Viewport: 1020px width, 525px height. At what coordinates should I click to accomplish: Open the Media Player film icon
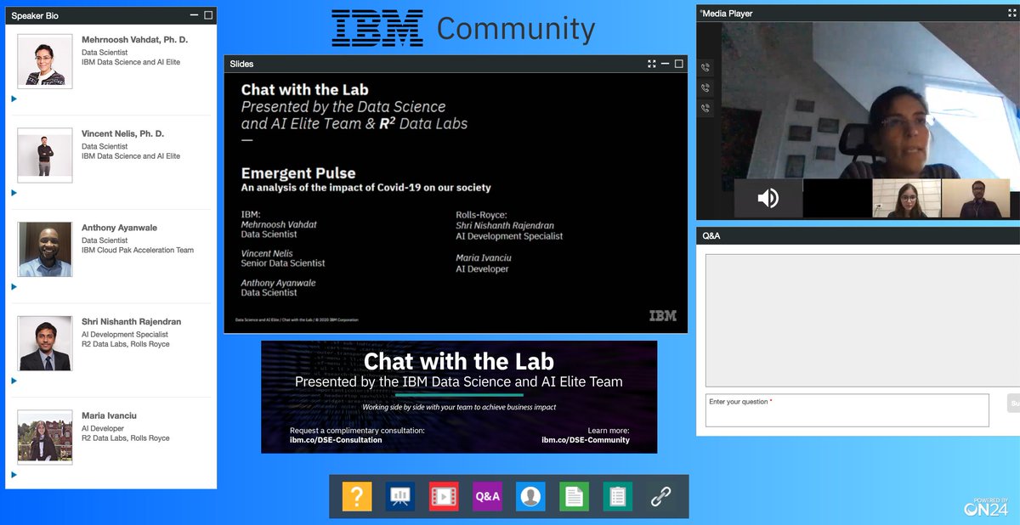pyautogui.click(x=444, y=497)
